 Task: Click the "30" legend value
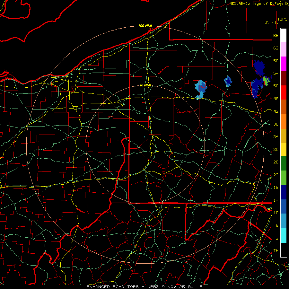click(x=276, y=149)
